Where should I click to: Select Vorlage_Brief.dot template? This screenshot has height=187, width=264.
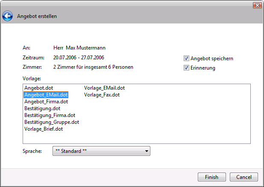click(x=44, y=129)
